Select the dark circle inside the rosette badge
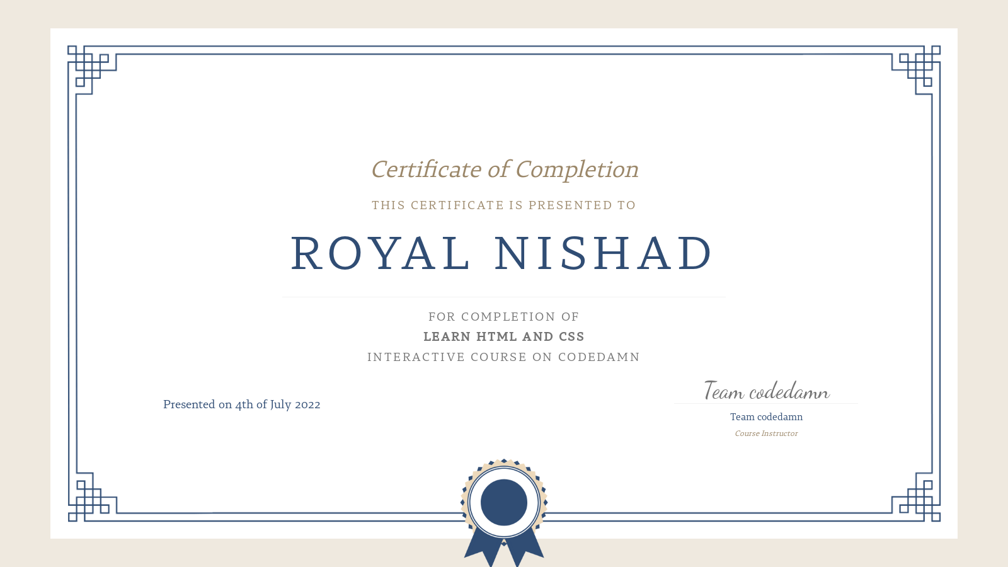 pyautogui.click(x=503, y=503)
